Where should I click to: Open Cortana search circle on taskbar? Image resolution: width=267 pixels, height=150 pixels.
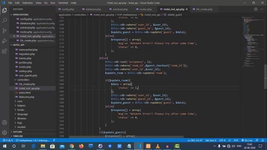pyautogui.click(x=14, y=146)
